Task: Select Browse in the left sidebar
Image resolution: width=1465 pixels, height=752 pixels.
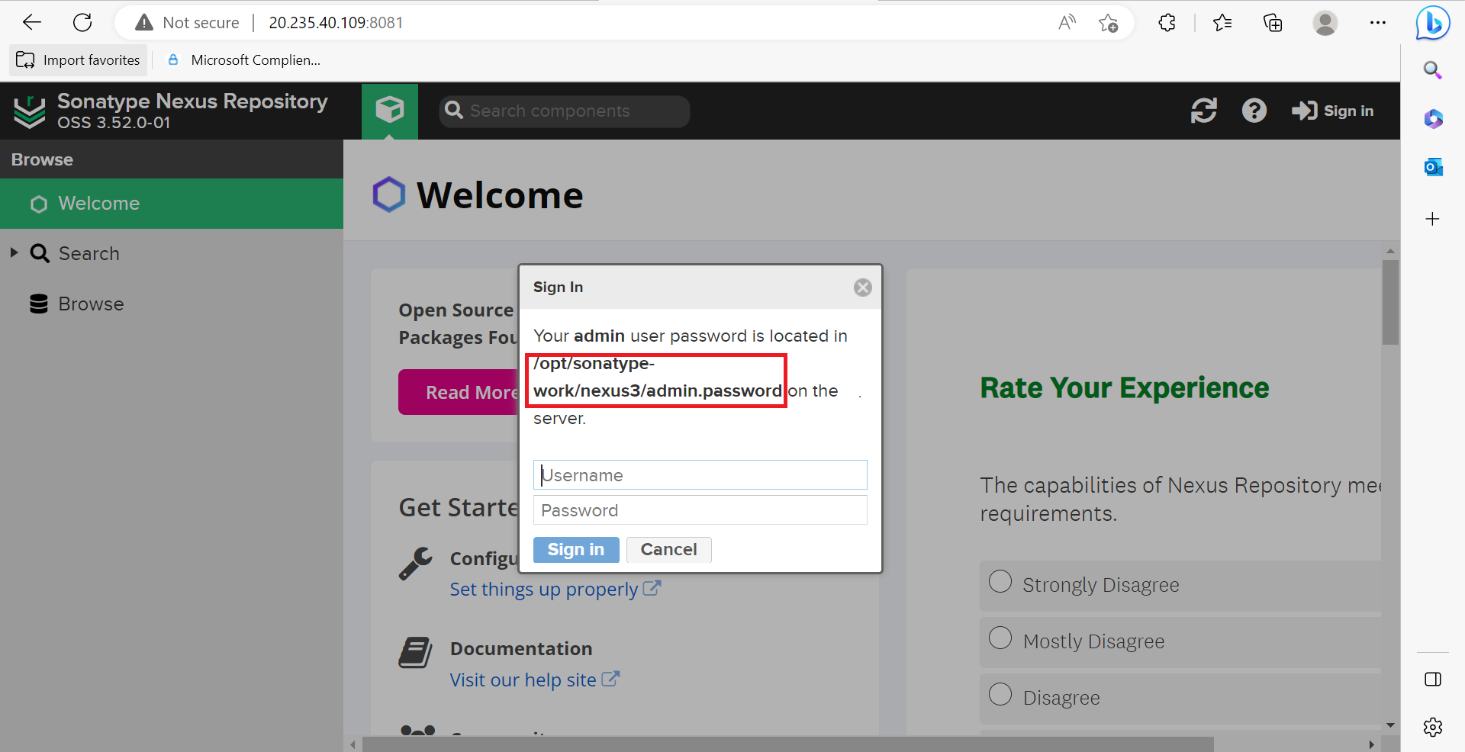Action: click(x=91, y=304)
